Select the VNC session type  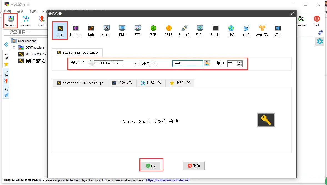[138, 31]
